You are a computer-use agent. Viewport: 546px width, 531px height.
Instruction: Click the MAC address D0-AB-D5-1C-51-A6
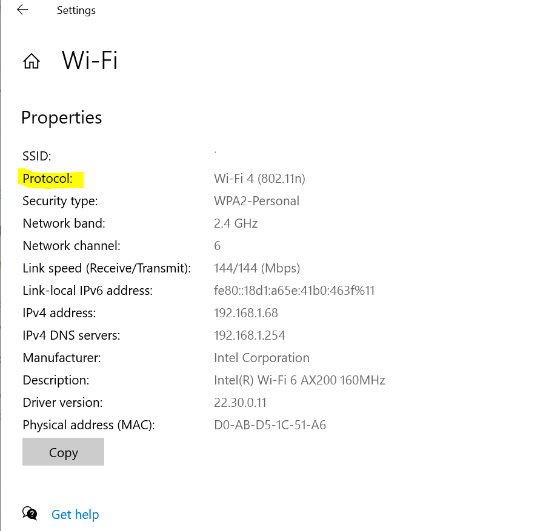(270, 425)
